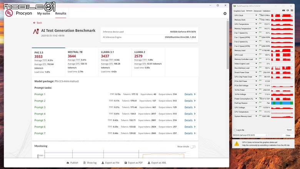Select the Sensors tab in GPU-Z
Screen dimensions: 300x169
(x=249, y=11)
